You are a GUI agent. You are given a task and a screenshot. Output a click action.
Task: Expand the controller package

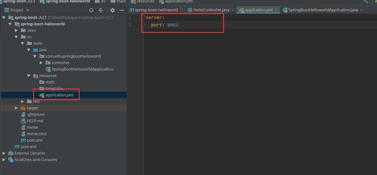[x=41, y=63]
